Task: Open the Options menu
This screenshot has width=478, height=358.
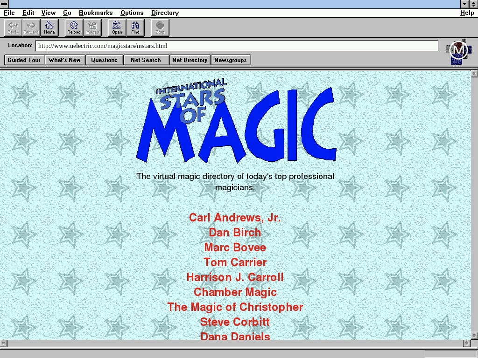Action: (132, 13)
